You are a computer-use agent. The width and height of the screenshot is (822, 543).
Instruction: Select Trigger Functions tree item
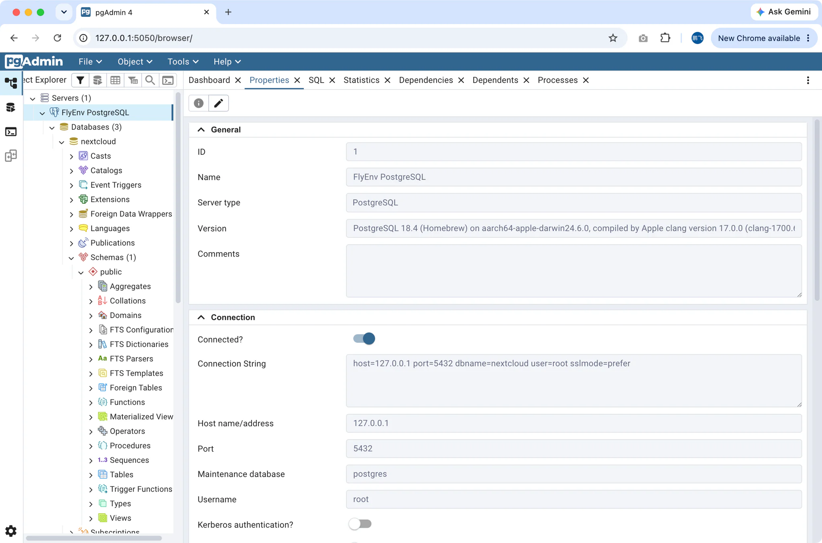(x=140, y=489)
